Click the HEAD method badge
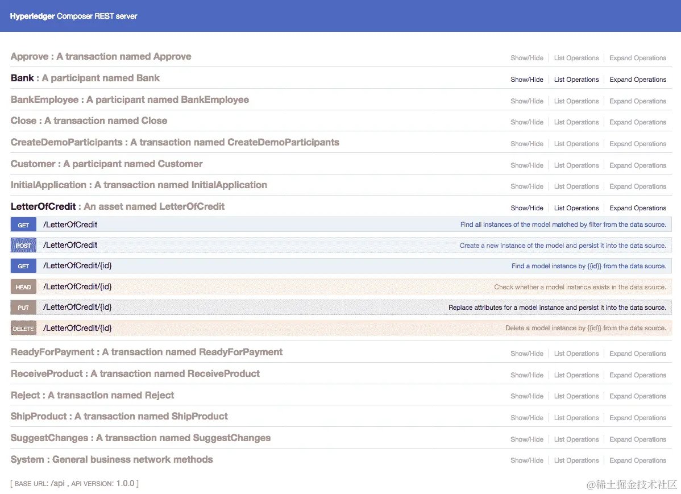 (x=23, y=287)
